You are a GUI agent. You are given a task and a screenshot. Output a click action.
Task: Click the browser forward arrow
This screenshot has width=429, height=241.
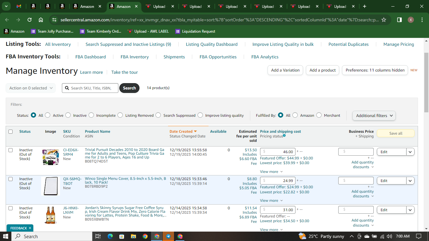point(18,20)
